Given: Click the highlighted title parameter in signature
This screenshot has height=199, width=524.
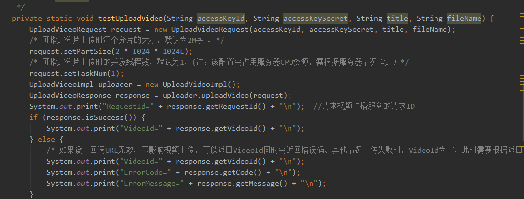Looking at the screenshot, I should pyautogui.click(x=397, y=19).
